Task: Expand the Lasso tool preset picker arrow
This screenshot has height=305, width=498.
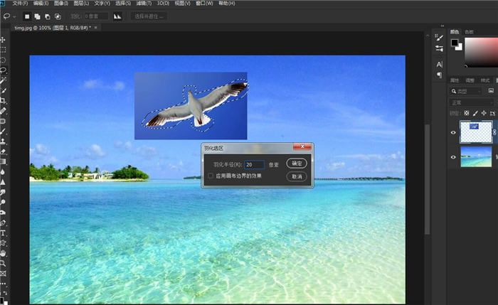Action: 16,16
